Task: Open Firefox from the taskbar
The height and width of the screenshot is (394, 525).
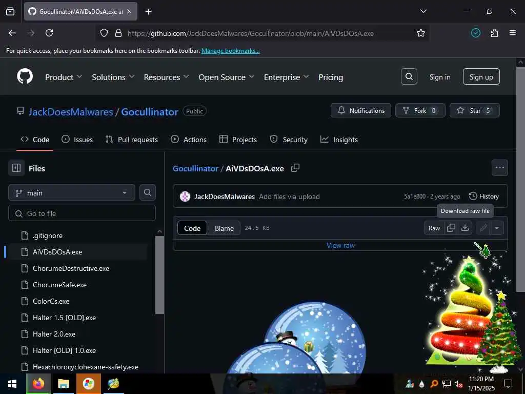Action: click(38, 384)
